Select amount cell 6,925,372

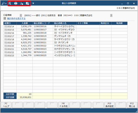[25, 42]
